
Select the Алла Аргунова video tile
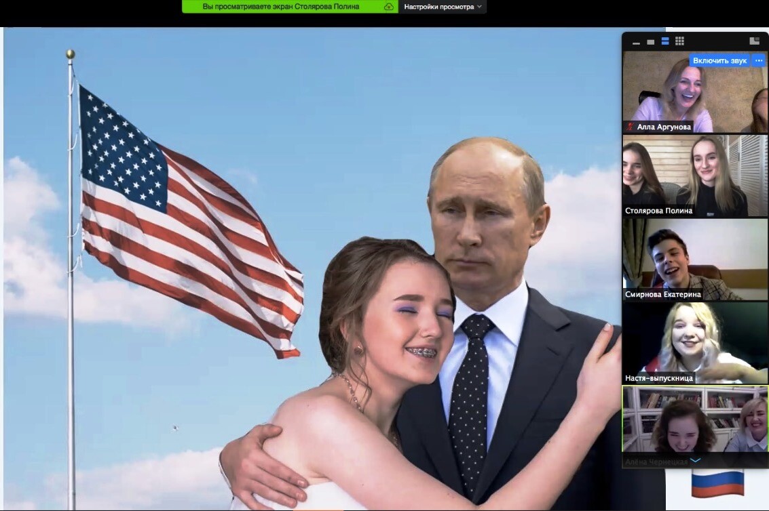pyautogui.click(x=694, y=91)
